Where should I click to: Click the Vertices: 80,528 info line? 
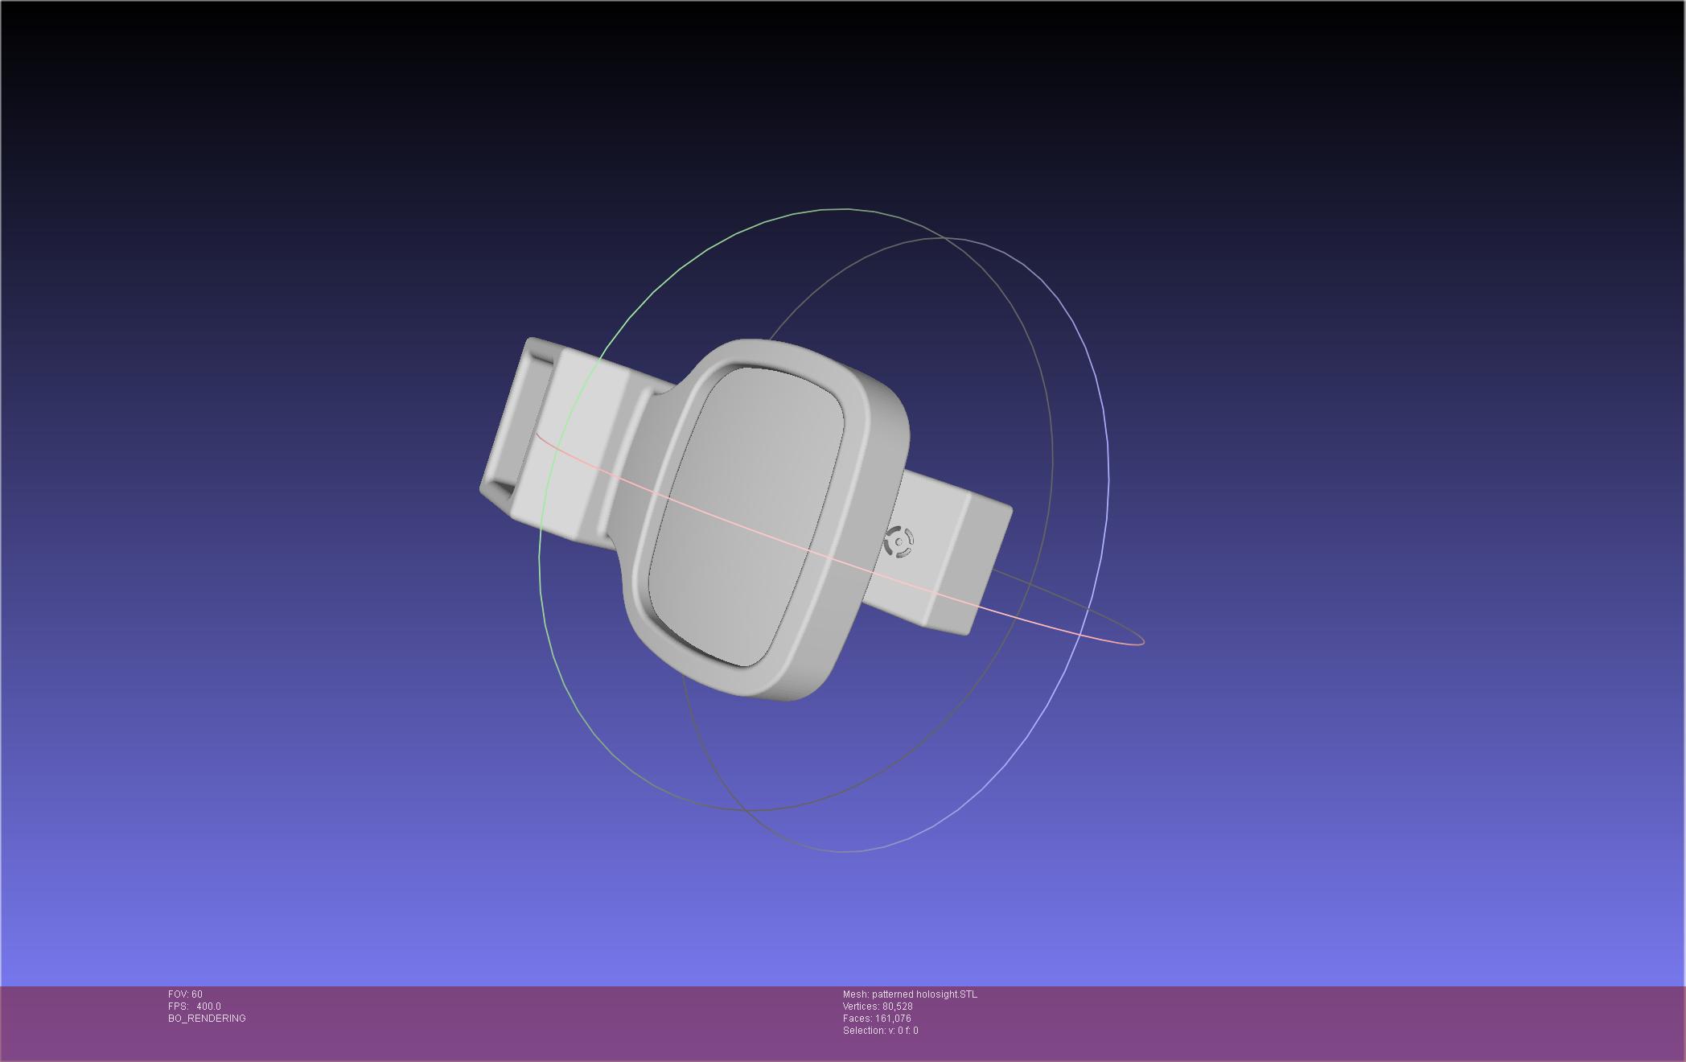(x=877, y=1006)
